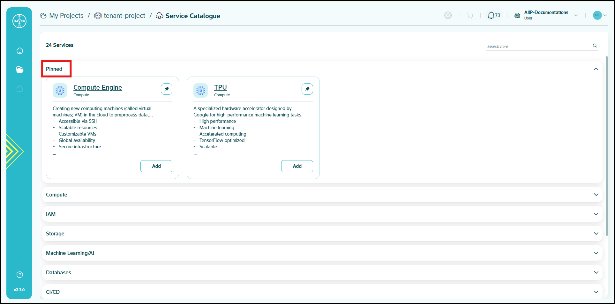Open the notifications bell icon
Image resolution: width=615 pixels, height=304 pixels.
click(x=491, y=15)
